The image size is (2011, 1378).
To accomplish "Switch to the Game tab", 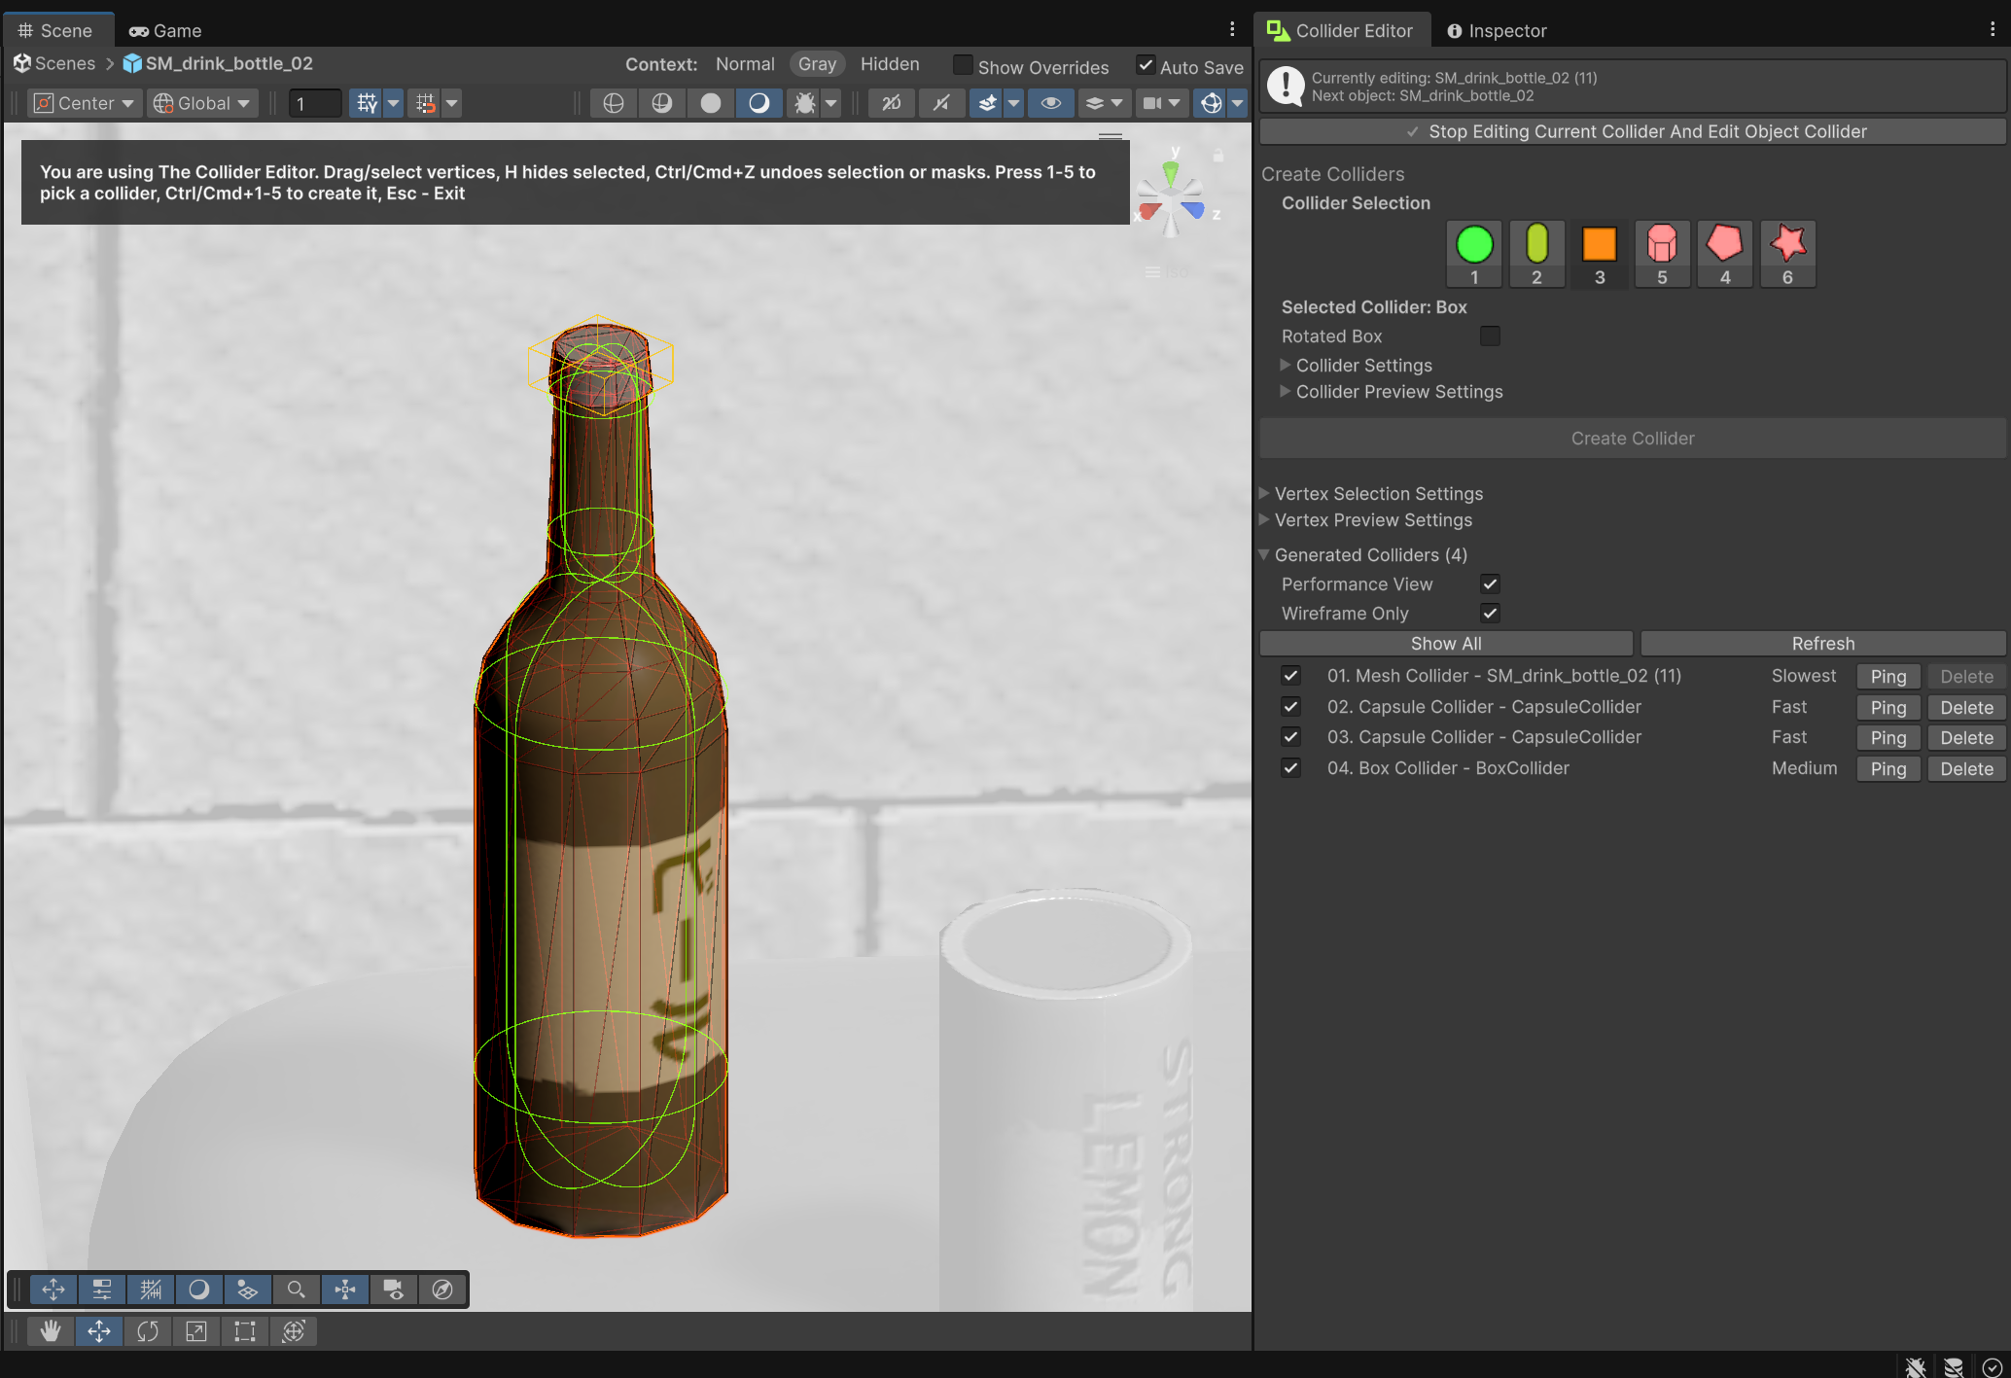I will (x=165, y=30).
